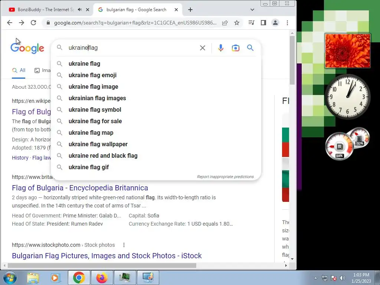Open Firefox from the taskbar
This screenshot has height=285, width=380.
pyautogui.click(x=102, y=278)
